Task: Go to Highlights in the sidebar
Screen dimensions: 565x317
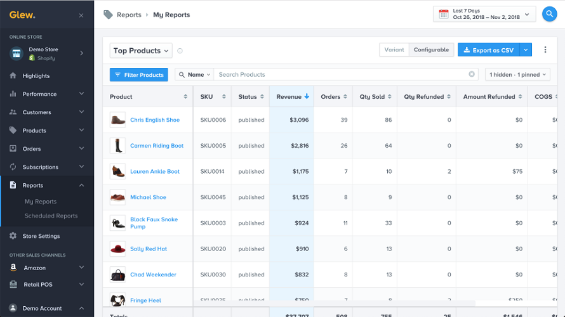Action: click(x=36, y=76)
